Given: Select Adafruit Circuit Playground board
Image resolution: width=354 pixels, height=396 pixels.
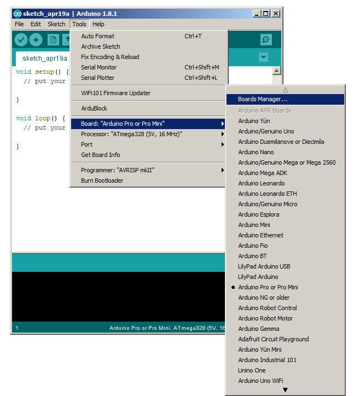Looking at the screenshot, I should 285,339.
